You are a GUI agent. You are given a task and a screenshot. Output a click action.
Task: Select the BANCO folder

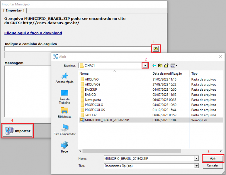tap(90, 95)
